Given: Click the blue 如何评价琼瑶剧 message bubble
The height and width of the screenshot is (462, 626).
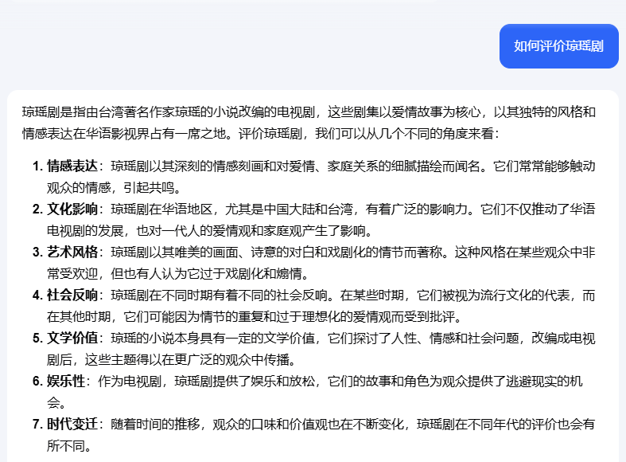Looking at the screenshot, I should tap(558, 46).
